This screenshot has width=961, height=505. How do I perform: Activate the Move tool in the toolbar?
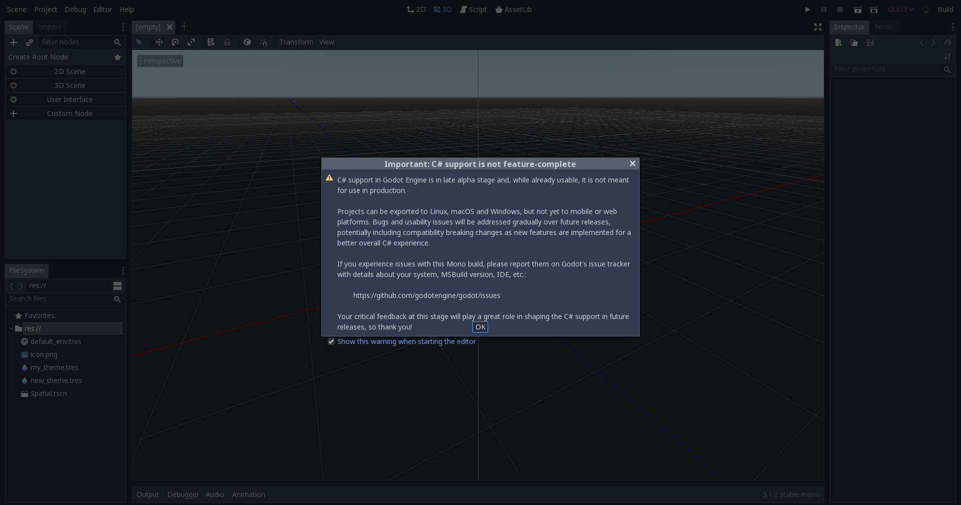[x=159, y=42]
